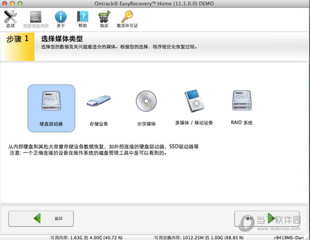The width and height of the screenshot is (310, 240).
Task: Click the 激活许可证 key icon
Action: (127, 19)
